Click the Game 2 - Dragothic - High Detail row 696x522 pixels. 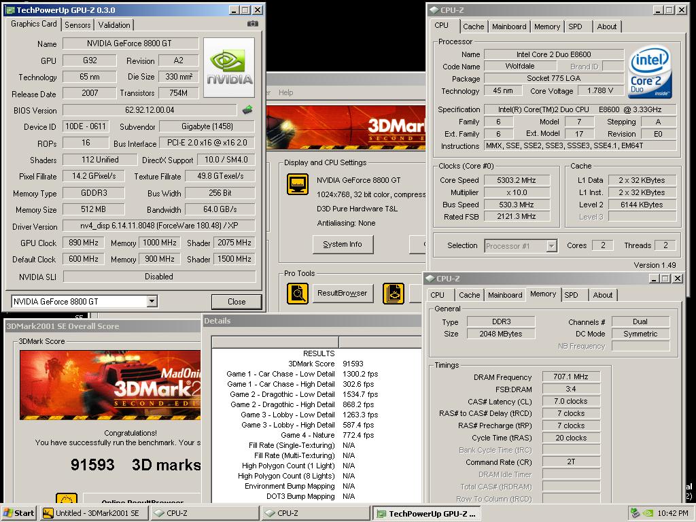click(317, 404)
